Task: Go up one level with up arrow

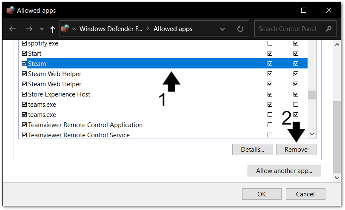Action: (52, 29)
